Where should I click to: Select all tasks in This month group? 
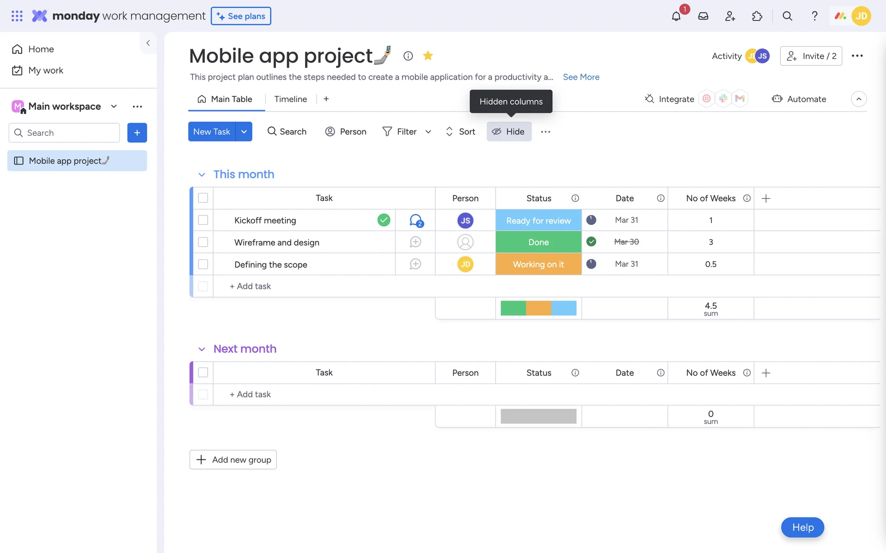point(203,198)
